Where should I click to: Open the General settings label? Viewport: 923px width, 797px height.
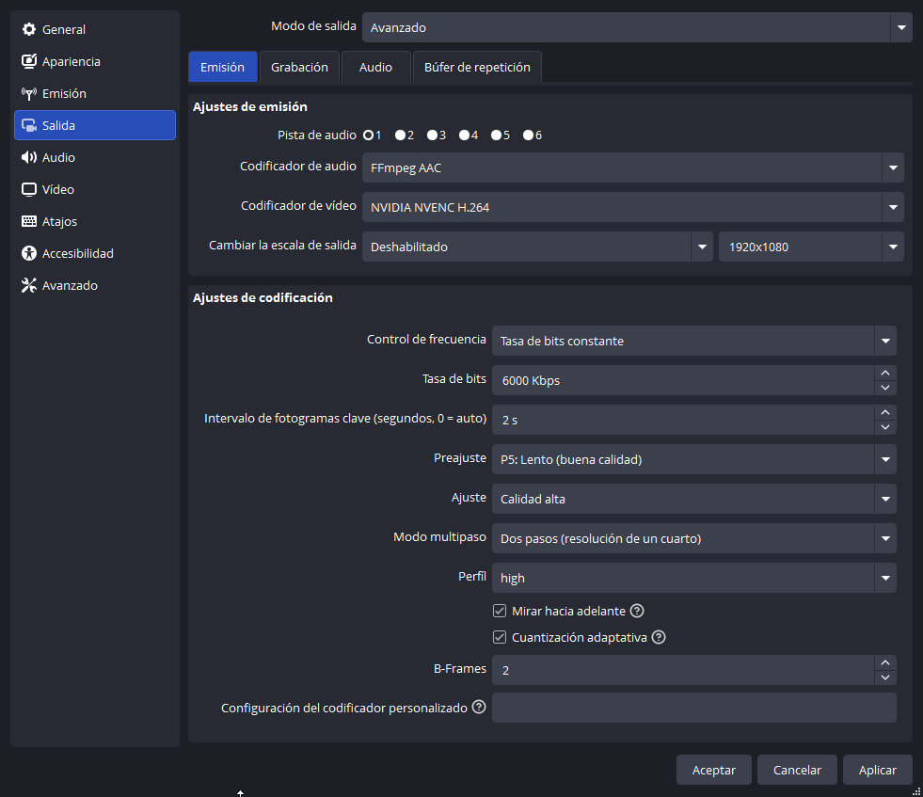[64, 29]
